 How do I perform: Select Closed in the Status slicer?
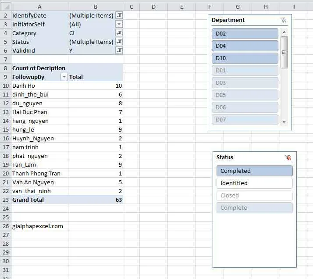coord(255,196)
